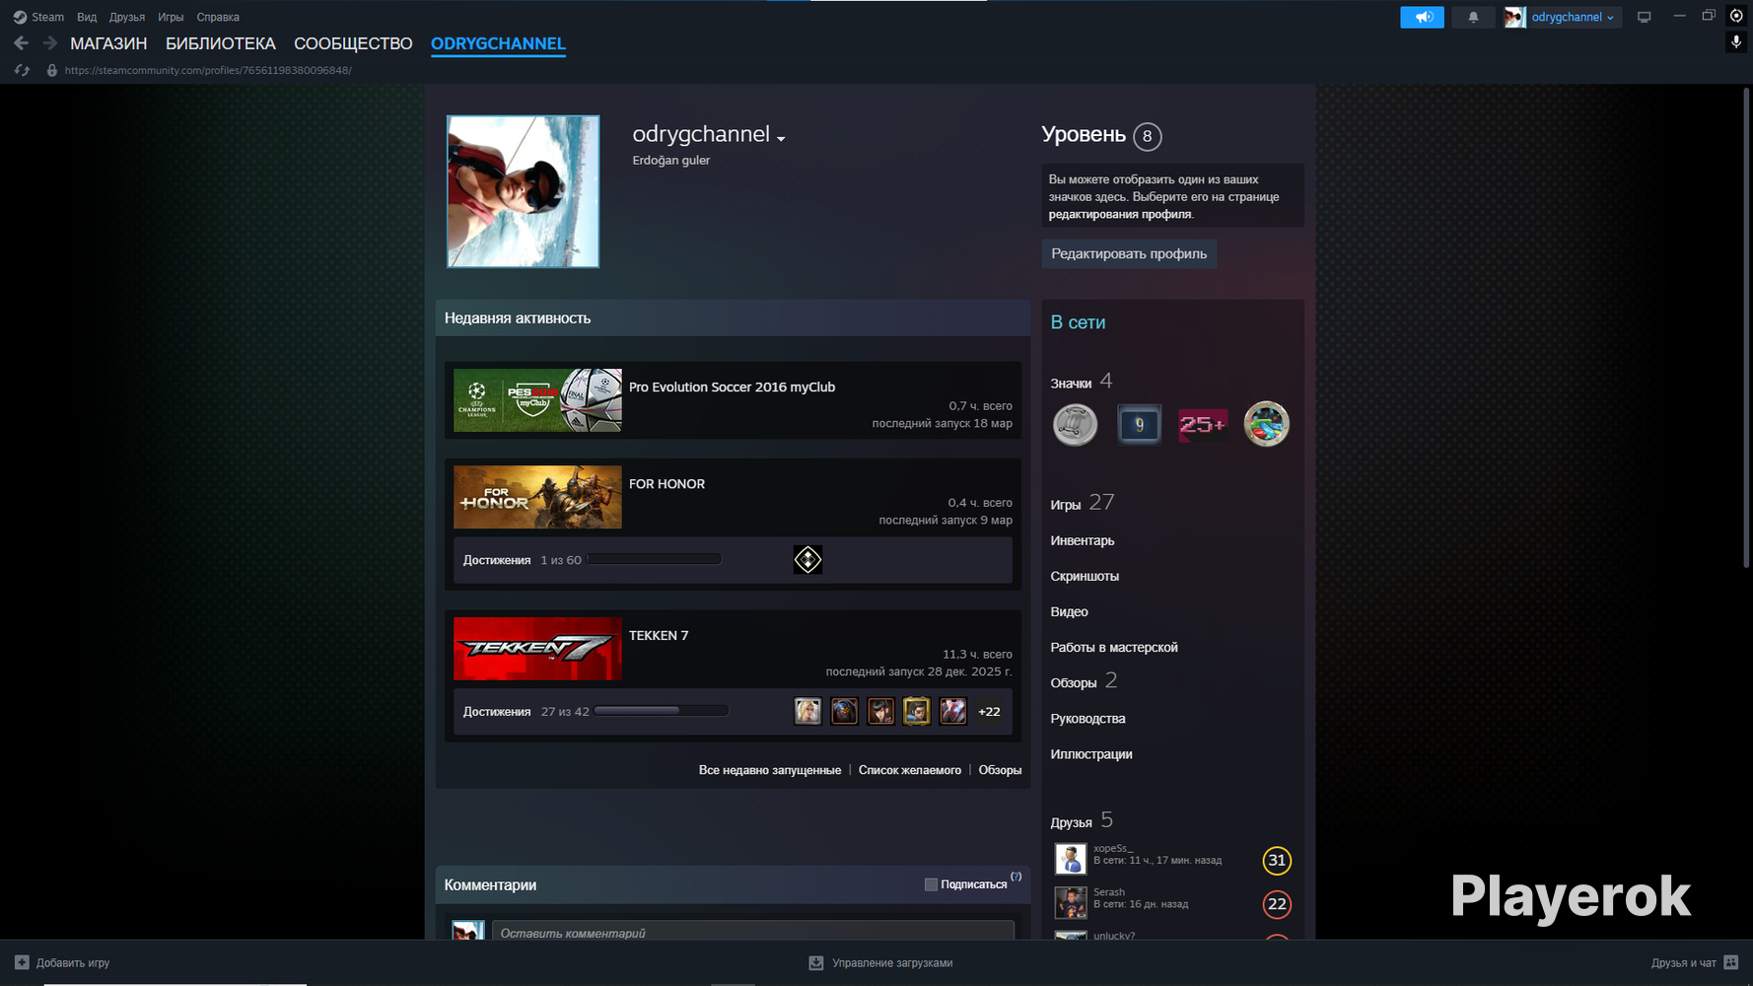Click friend xopeSs_ avatar
The height and width of the screenshot is (986, 1753).
click(x=1071, y=859)
